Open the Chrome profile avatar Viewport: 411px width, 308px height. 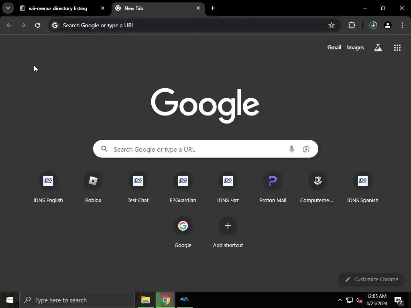[387, 25]
